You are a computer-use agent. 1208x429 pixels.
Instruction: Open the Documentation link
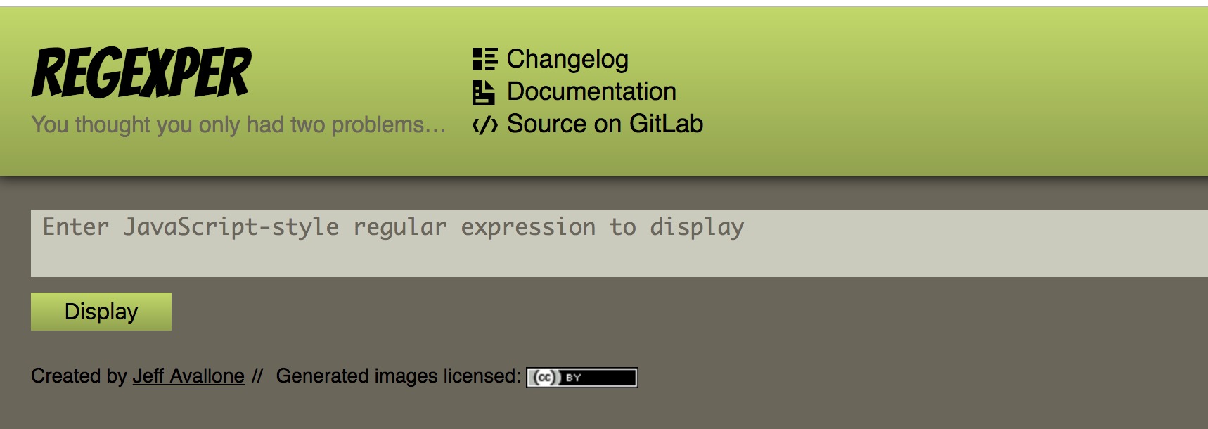tap(591, 91)
